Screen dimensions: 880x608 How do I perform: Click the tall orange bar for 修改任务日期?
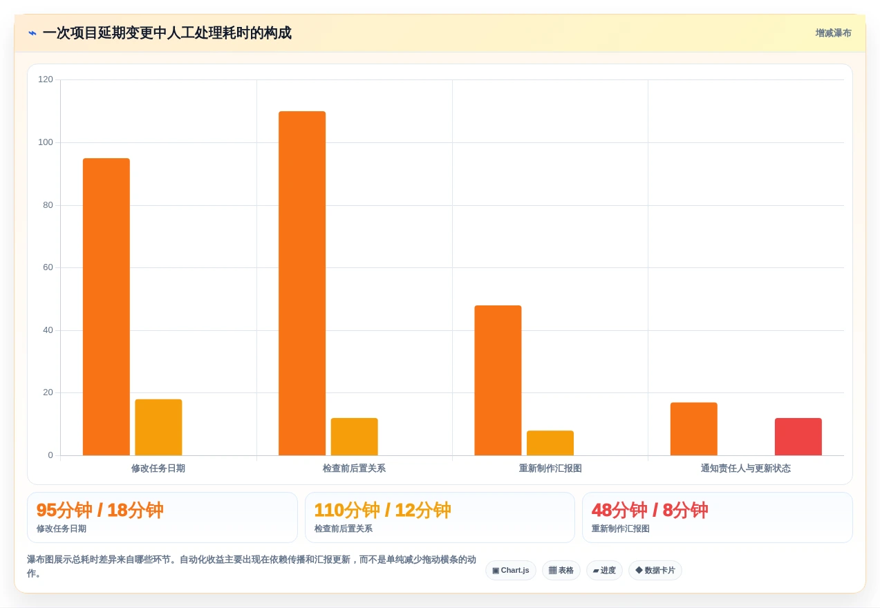tap(106, 307)
